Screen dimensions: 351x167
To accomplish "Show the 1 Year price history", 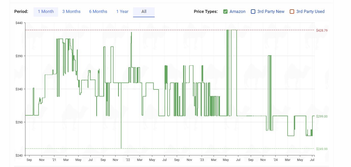I will click(x=122, y=12).
